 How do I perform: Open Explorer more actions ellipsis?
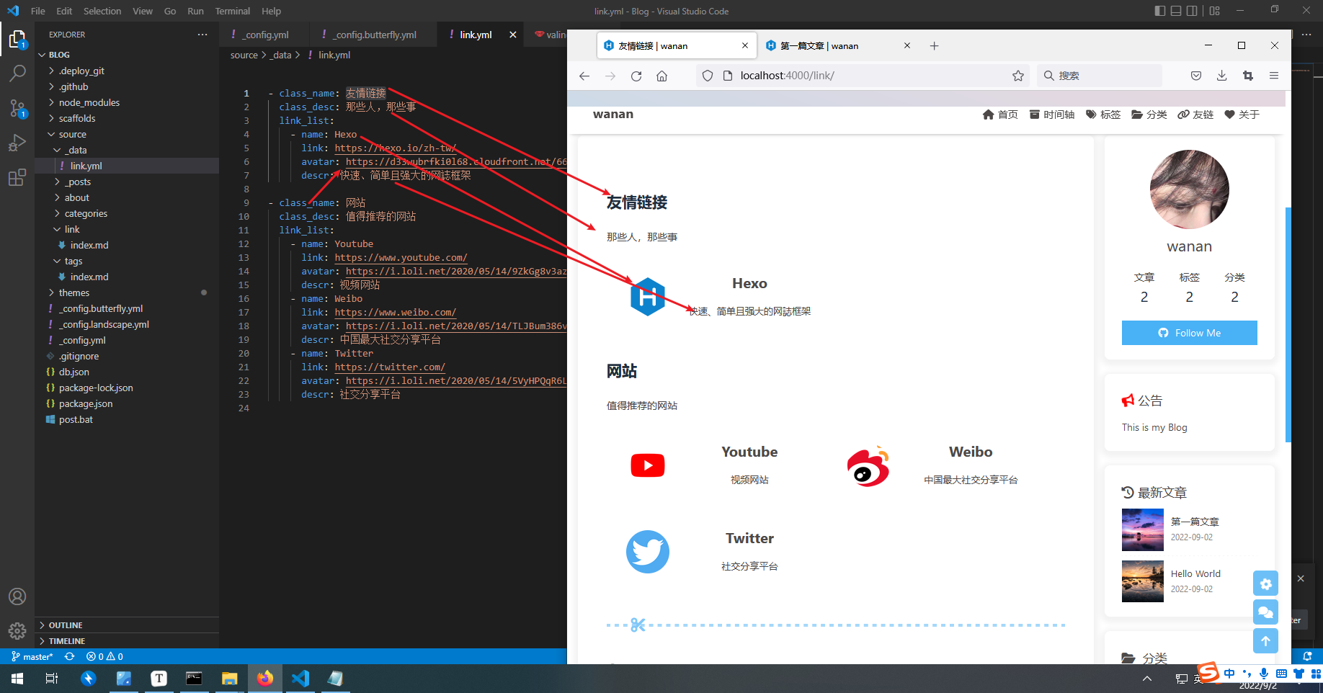[202, 35]
